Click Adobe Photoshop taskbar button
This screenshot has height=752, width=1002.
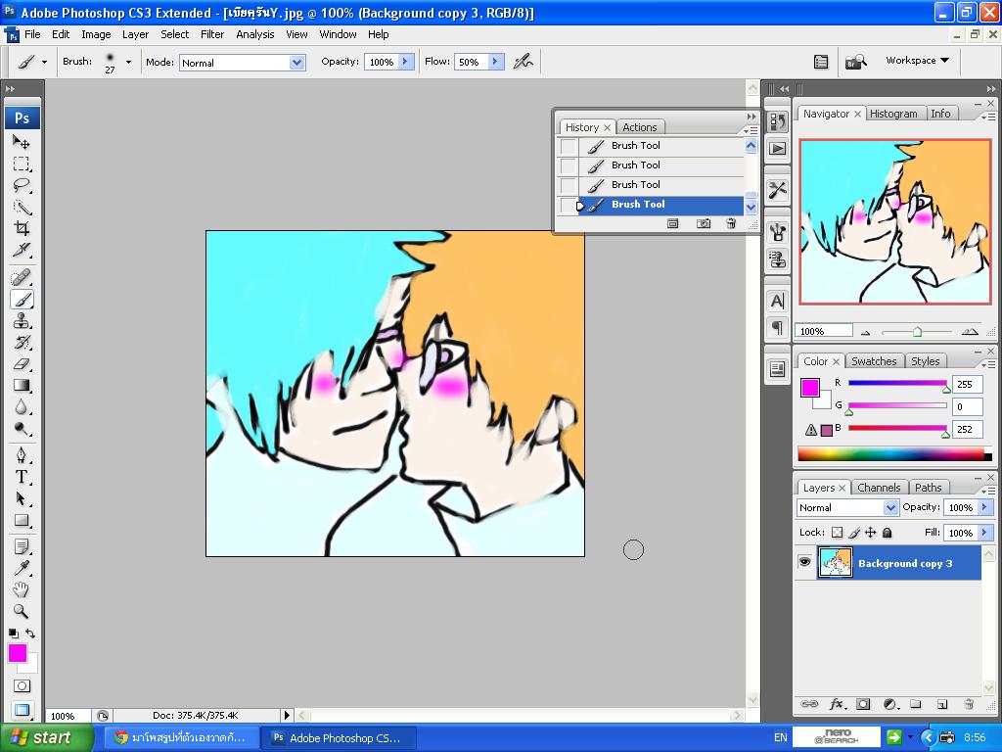(339, 737)
